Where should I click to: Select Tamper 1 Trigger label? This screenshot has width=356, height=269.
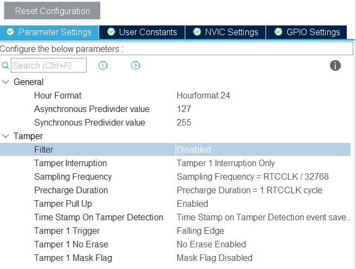click(67, 231)
